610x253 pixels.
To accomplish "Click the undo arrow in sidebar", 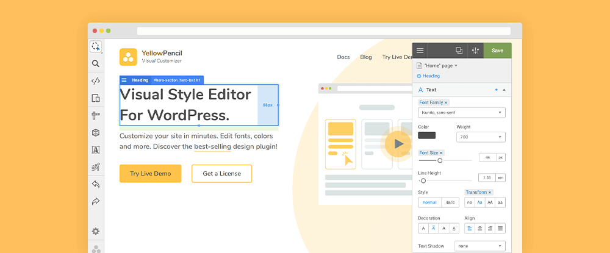I will click(x=96, y=184).
